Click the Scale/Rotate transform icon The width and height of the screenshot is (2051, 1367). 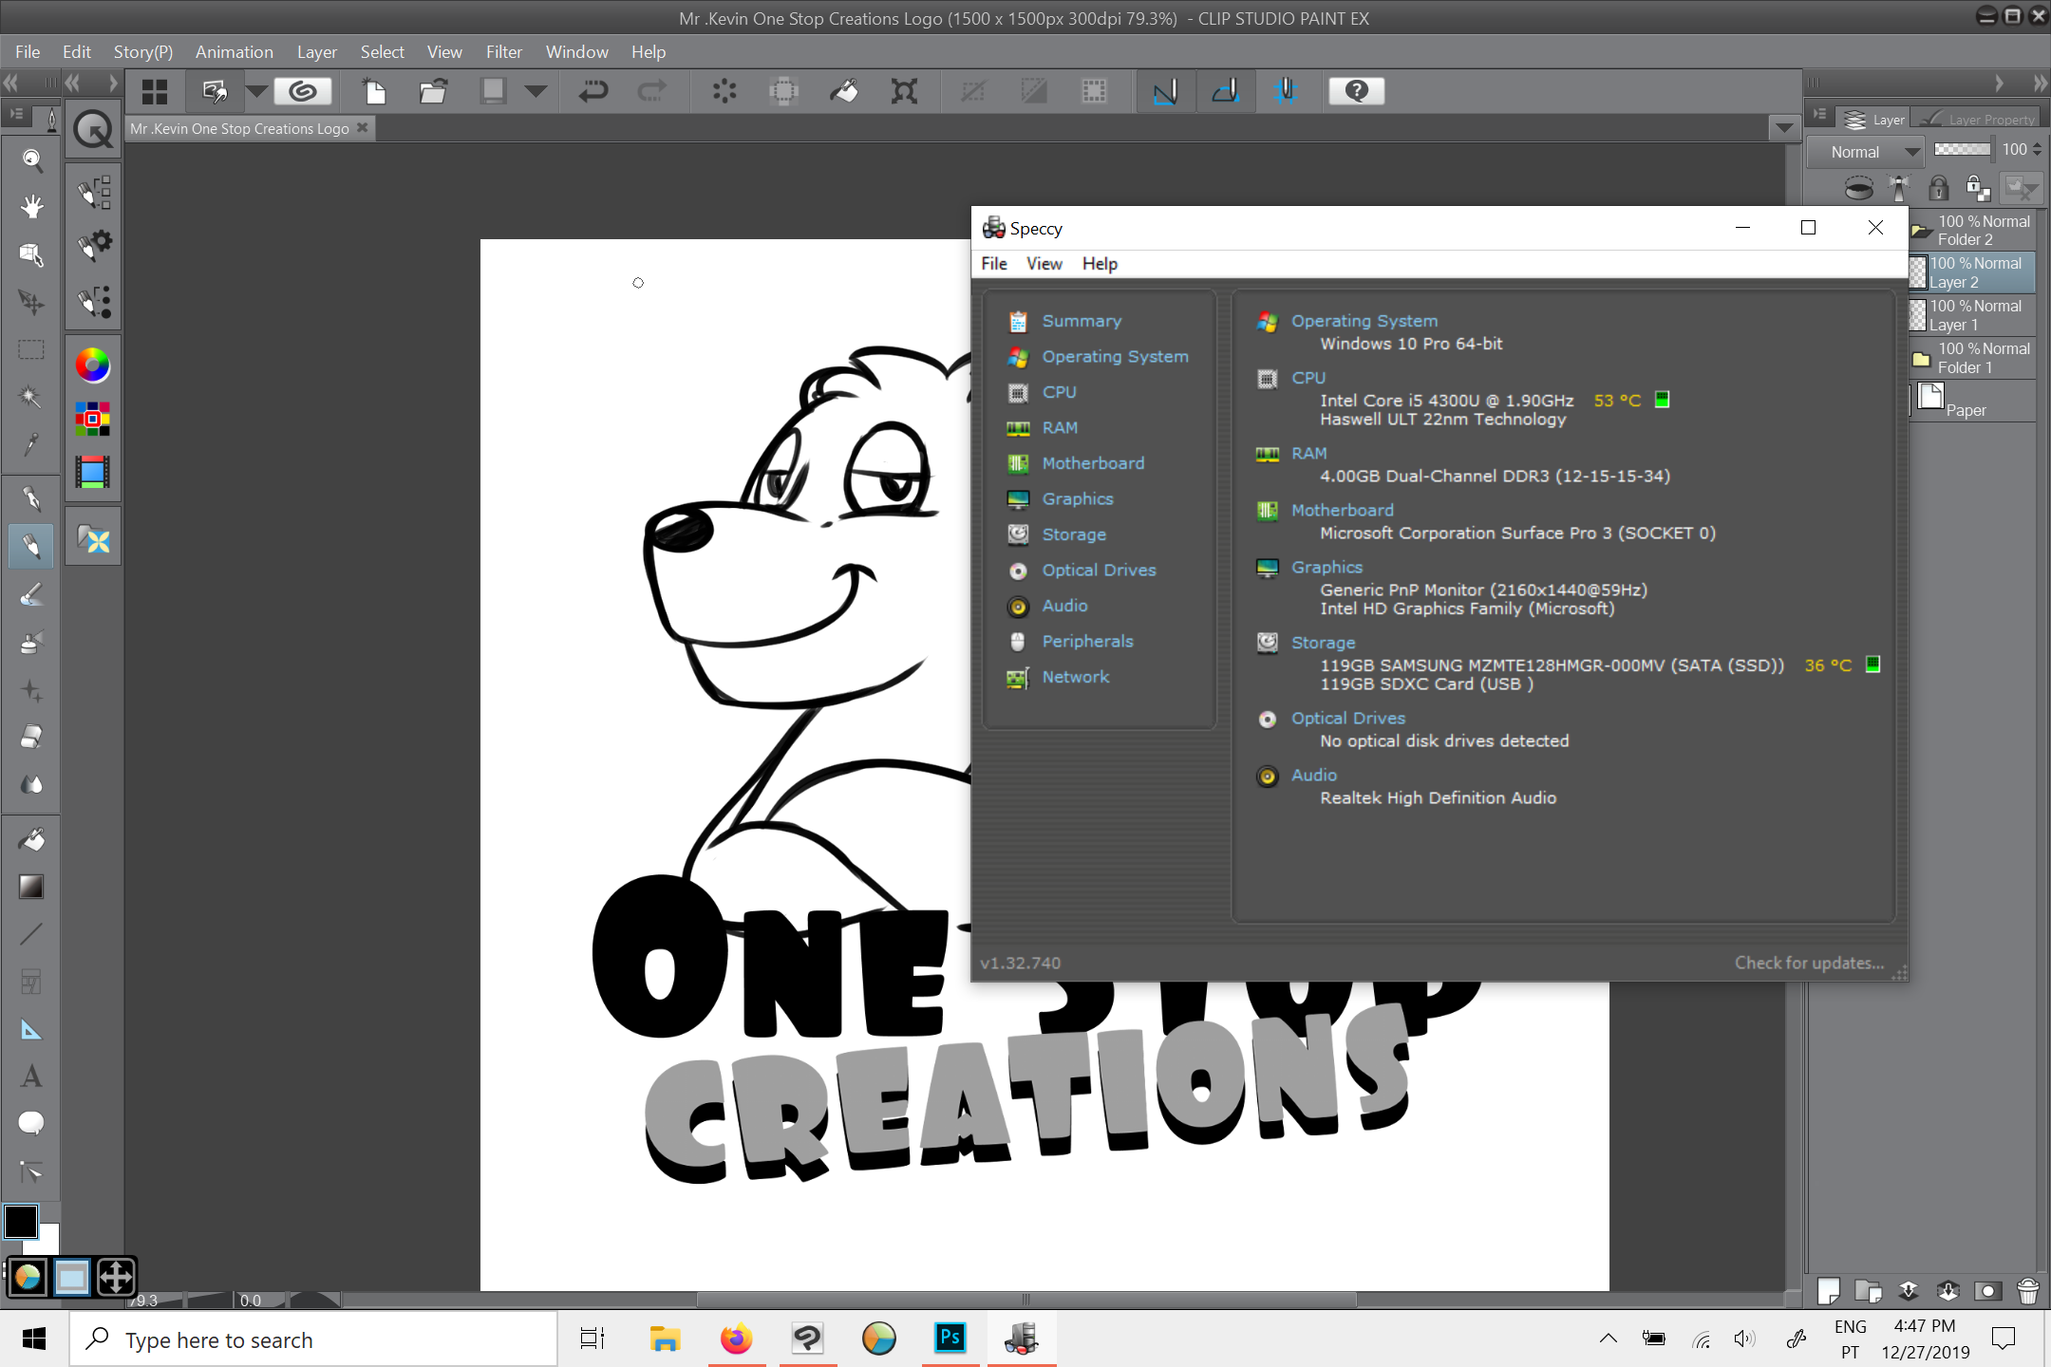(904, 91)
